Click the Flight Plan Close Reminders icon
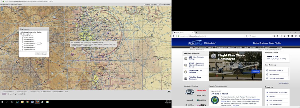Viewport: 300px width, 108px height. (x=185, y=78)
